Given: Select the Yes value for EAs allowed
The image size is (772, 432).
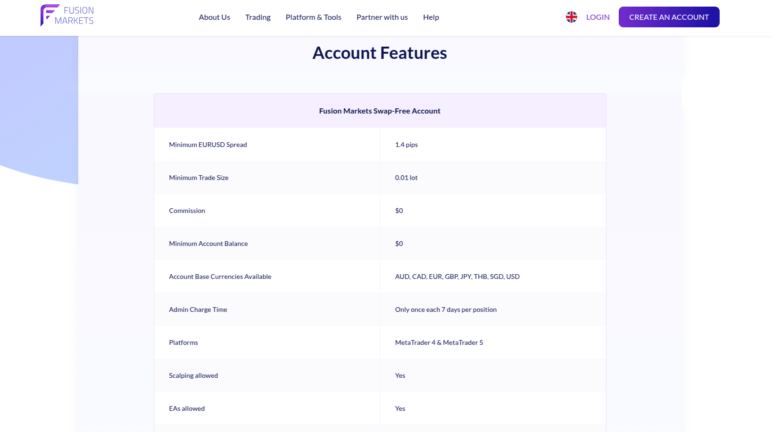Looking at the screenshot, I should click(400, 408).
